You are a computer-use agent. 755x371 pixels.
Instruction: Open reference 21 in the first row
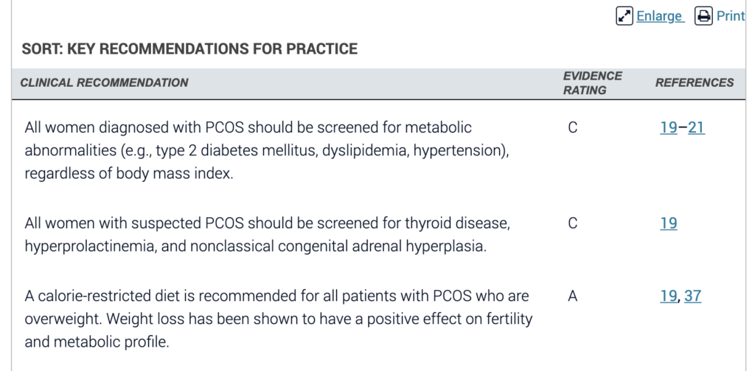point(696,128)
